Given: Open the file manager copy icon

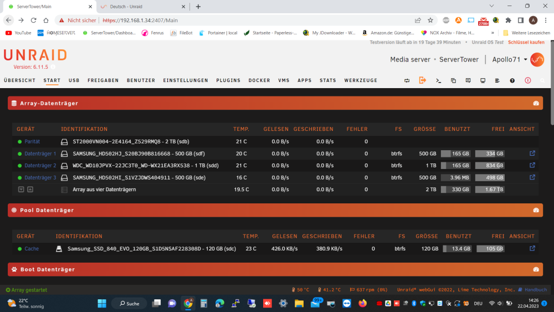Looking at the screenshot, I should 453,80.
